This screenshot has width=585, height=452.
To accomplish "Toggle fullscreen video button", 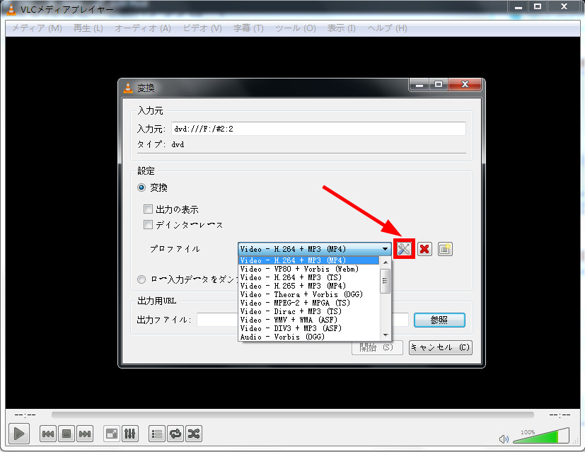I will coord(112,434).
